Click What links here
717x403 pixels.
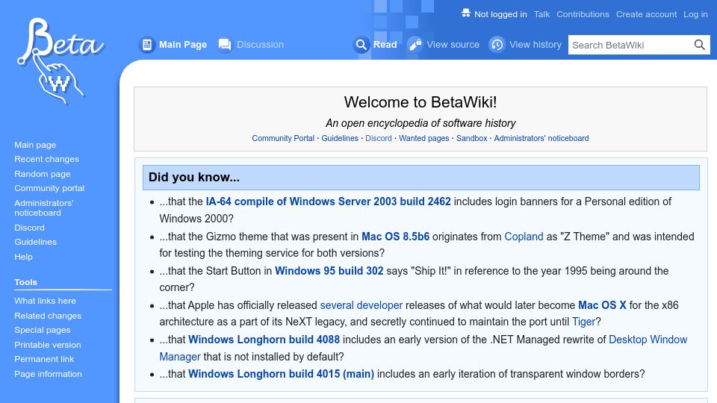tap(45, 301)
